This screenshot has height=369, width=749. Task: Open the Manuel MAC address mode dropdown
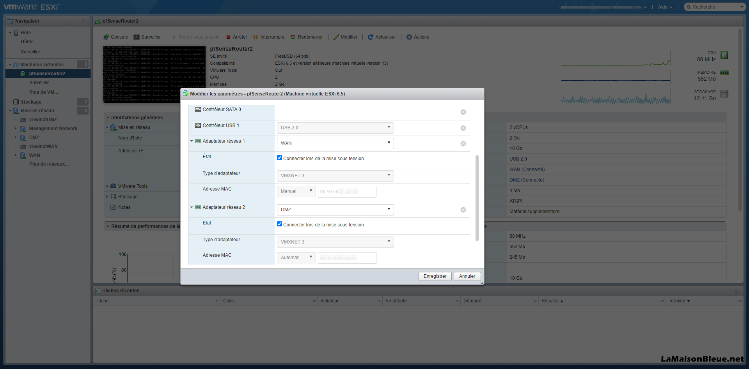pos(296,191)
